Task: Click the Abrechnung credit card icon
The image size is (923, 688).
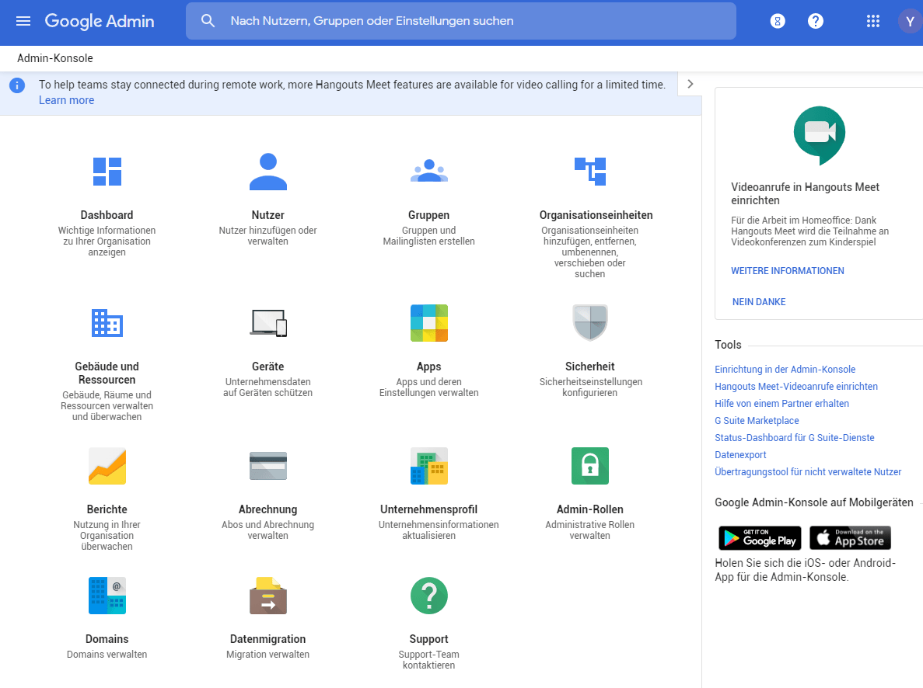Action: pyautogui.click(x=267, y=466)
